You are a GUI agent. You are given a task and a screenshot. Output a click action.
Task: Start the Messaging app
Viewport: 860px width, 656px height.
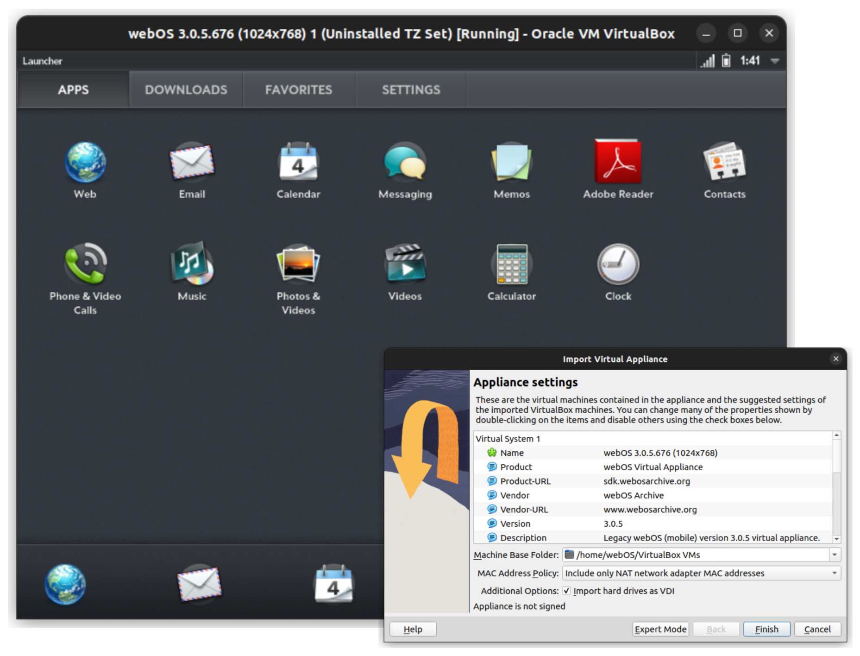tap(405, 163)
